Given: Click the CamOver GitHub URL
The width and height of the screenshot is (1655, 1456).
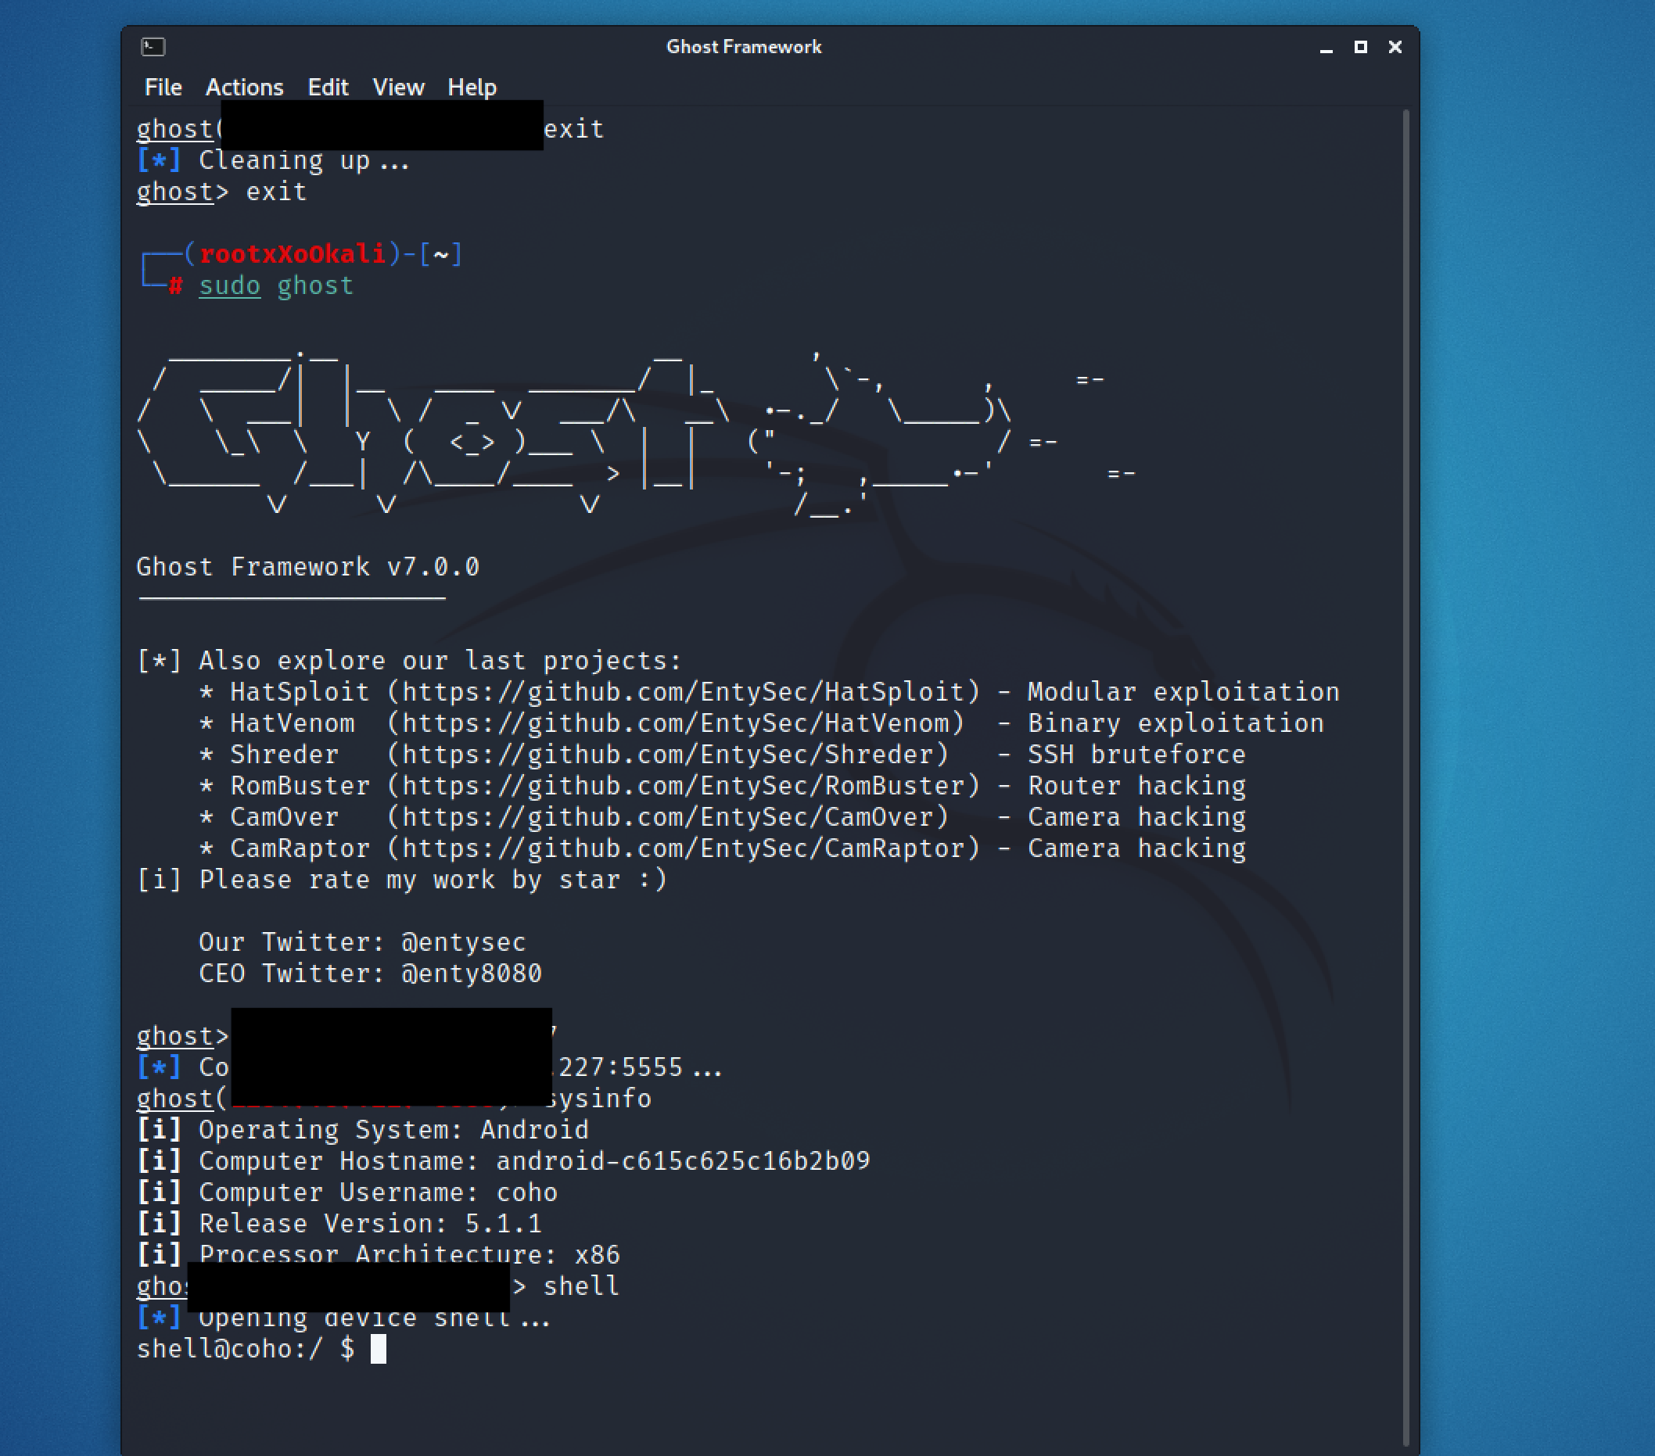Looking at the screenshot, I should (x=667, y=817).
